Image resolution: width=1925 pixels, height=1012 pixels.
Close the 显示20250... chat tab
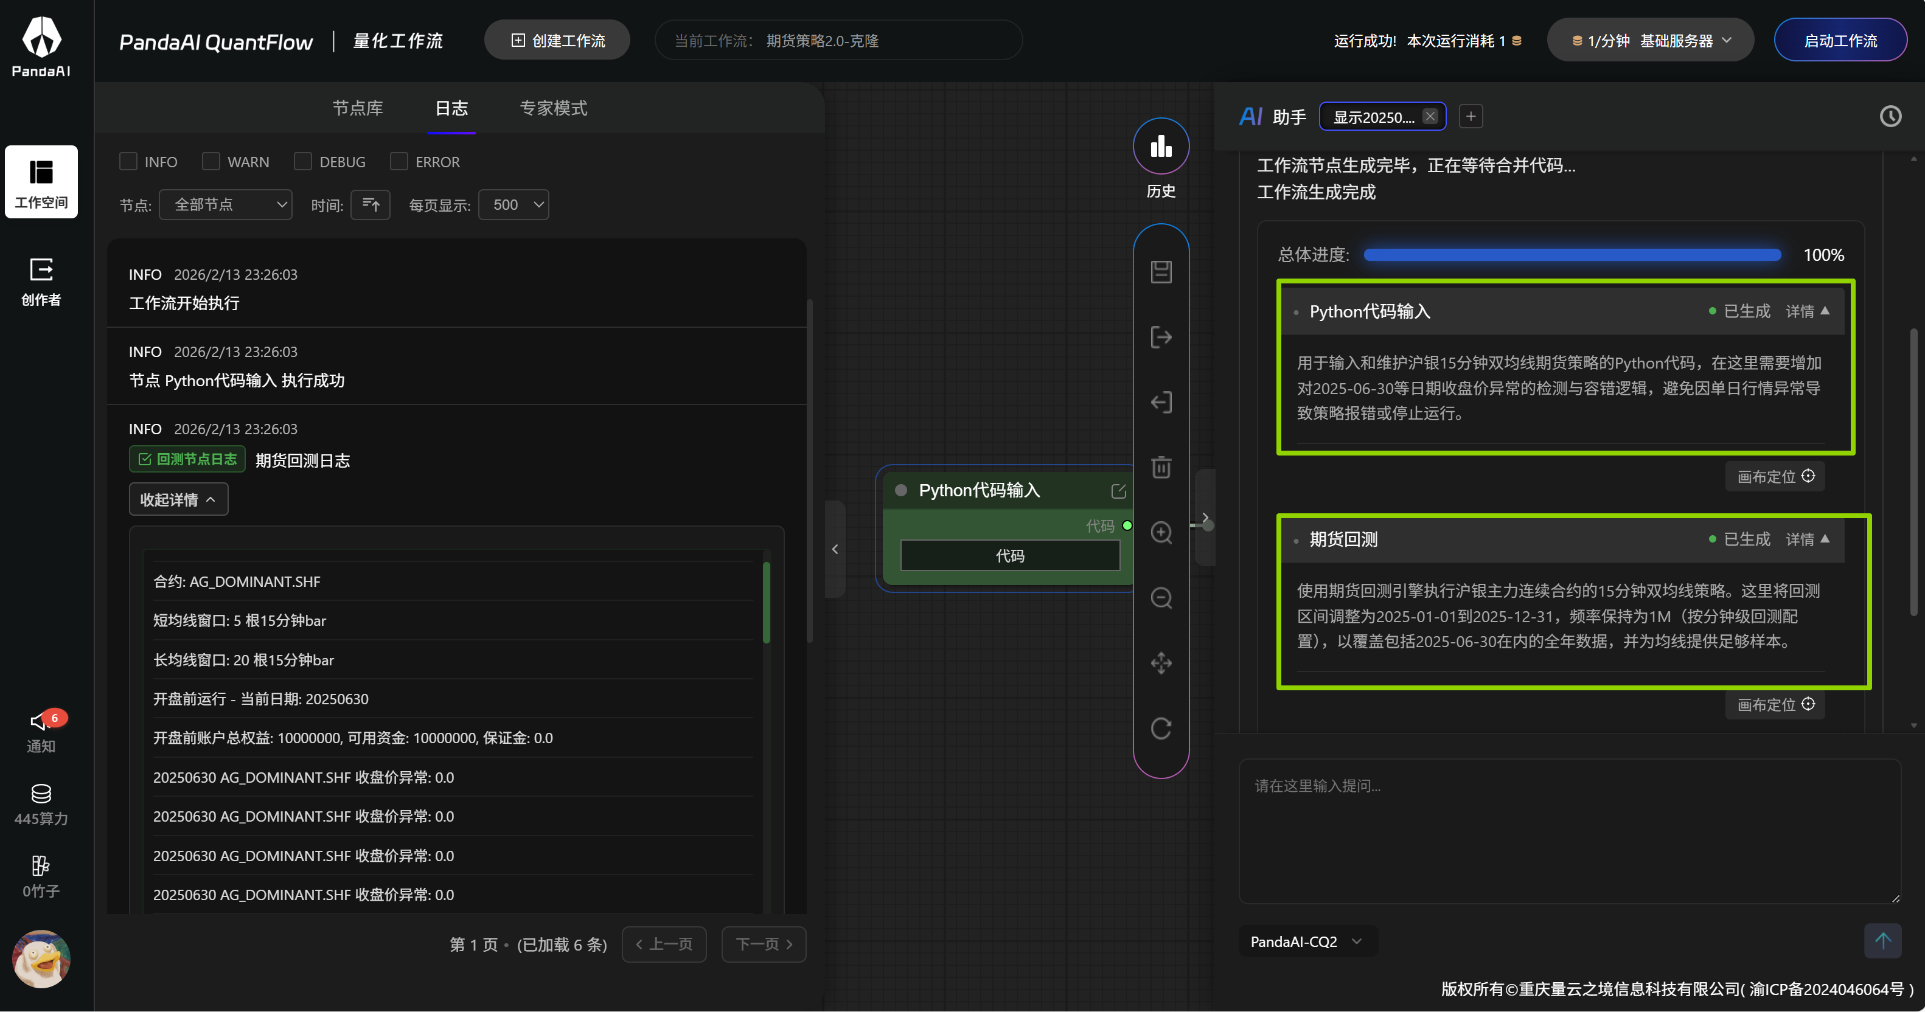1430,117
